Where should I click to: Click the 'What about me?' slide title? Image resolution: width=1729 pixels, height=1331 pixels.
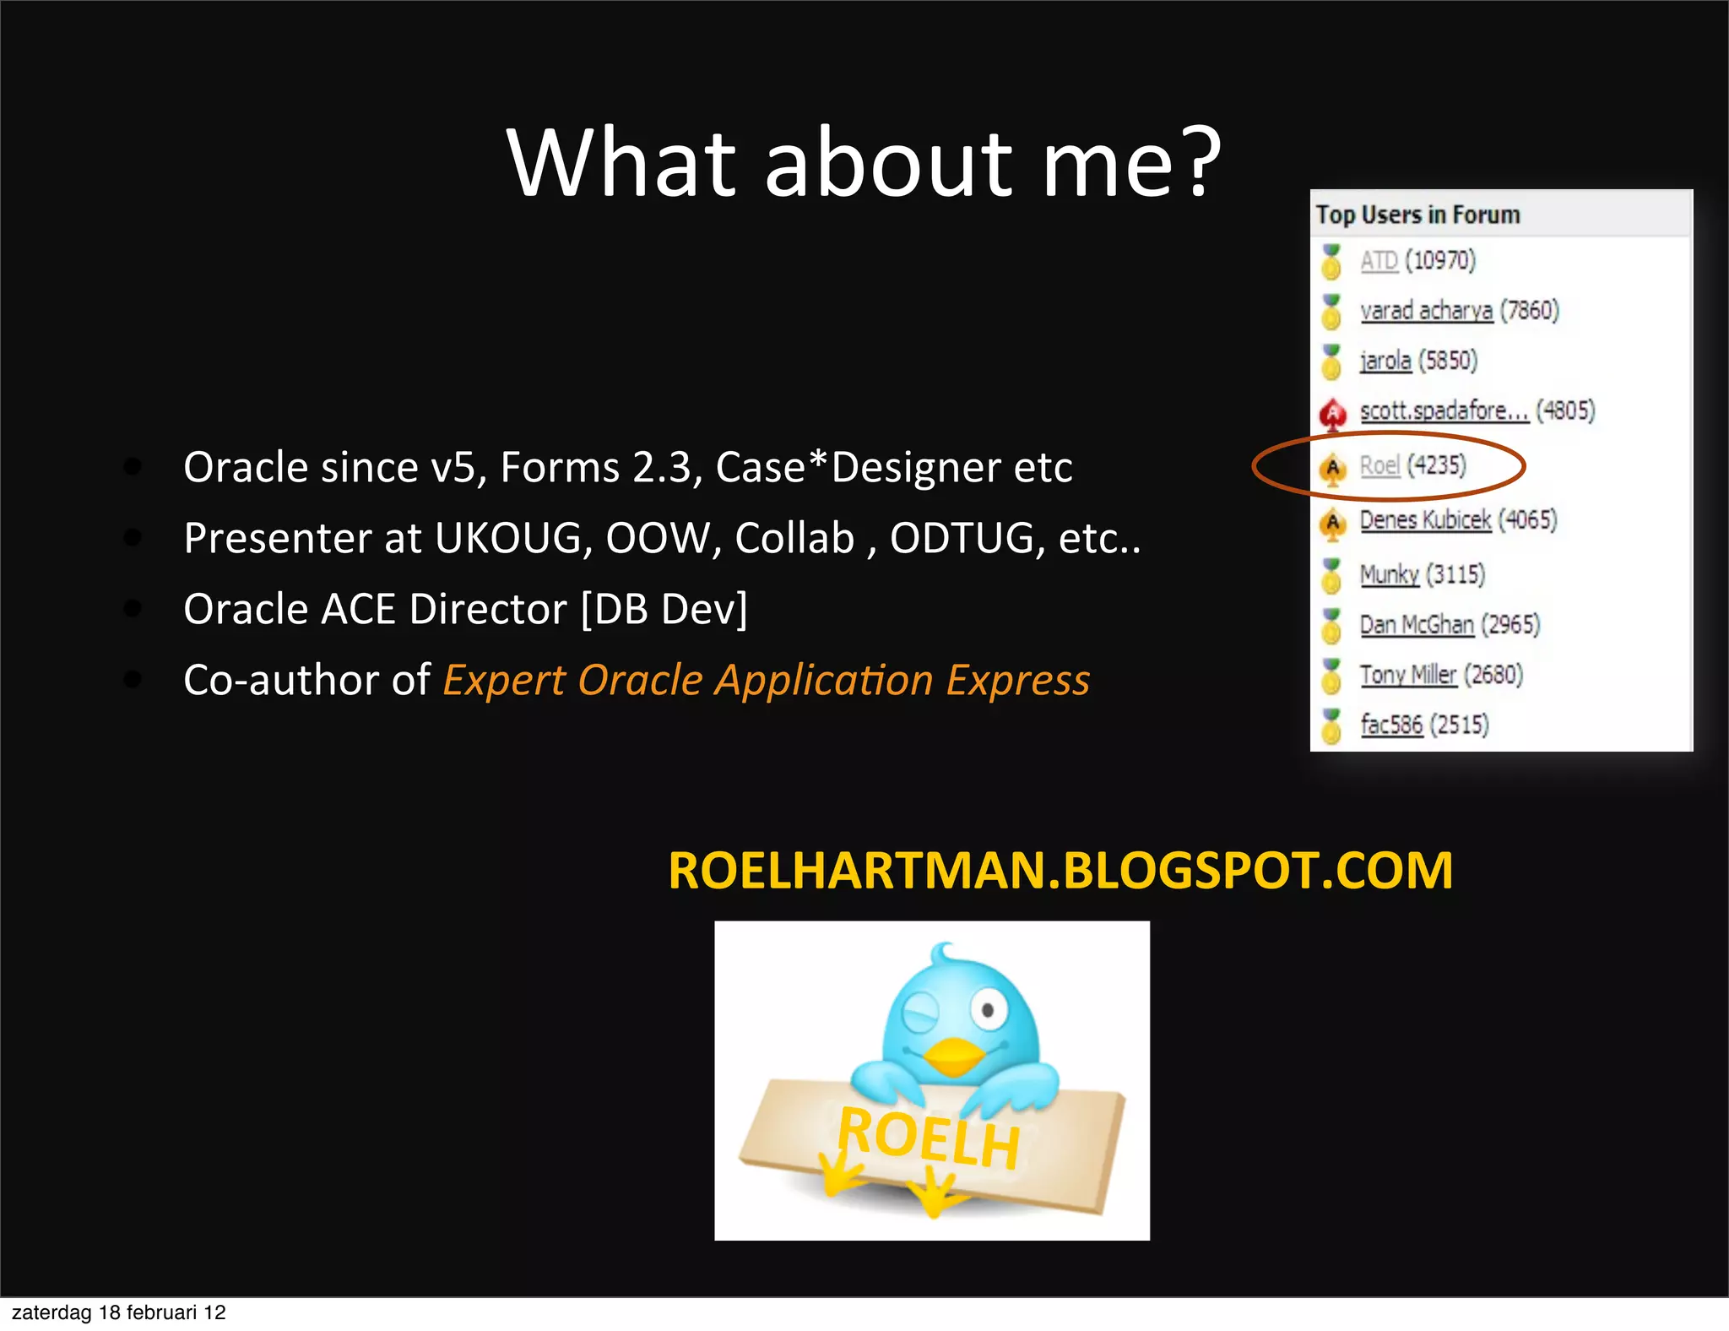(x=864, y=162)
